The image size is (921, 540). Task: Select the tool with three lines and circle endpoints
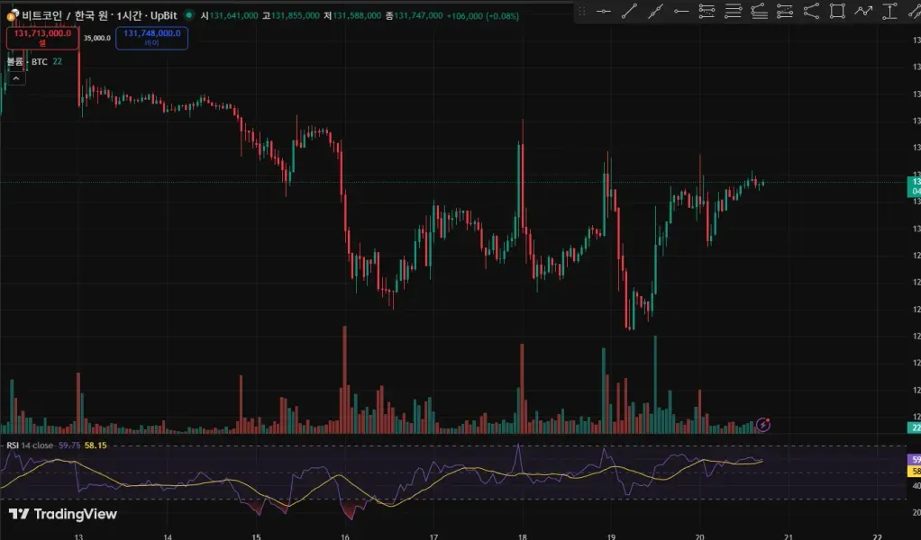click(x=785, y=11)
